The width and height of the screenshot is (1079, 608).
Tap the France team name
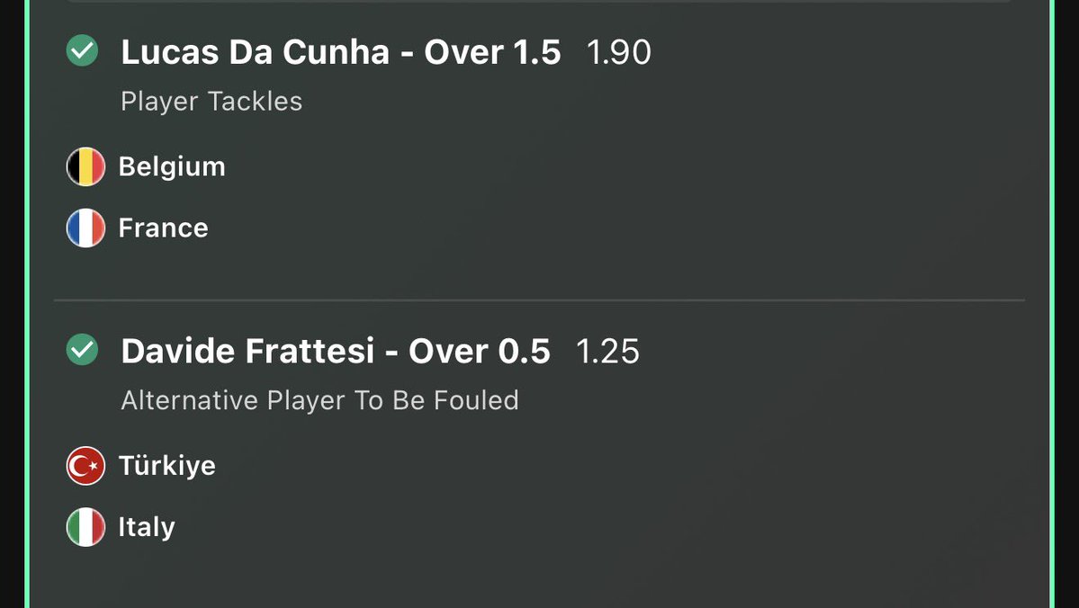[163, 228]
